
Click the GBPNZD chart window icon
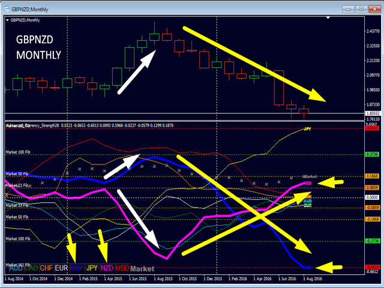click(7, 10)
